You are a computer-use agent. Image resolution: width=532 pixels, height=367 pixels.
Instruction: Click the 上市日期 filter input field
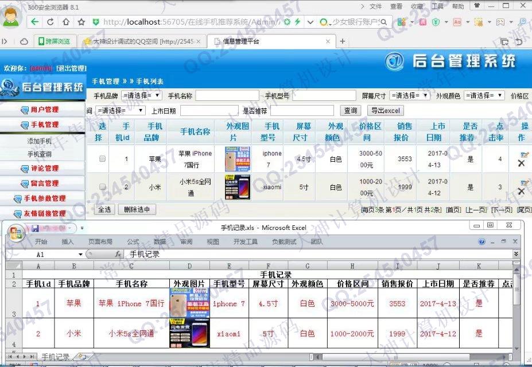[x=209, y=111]
